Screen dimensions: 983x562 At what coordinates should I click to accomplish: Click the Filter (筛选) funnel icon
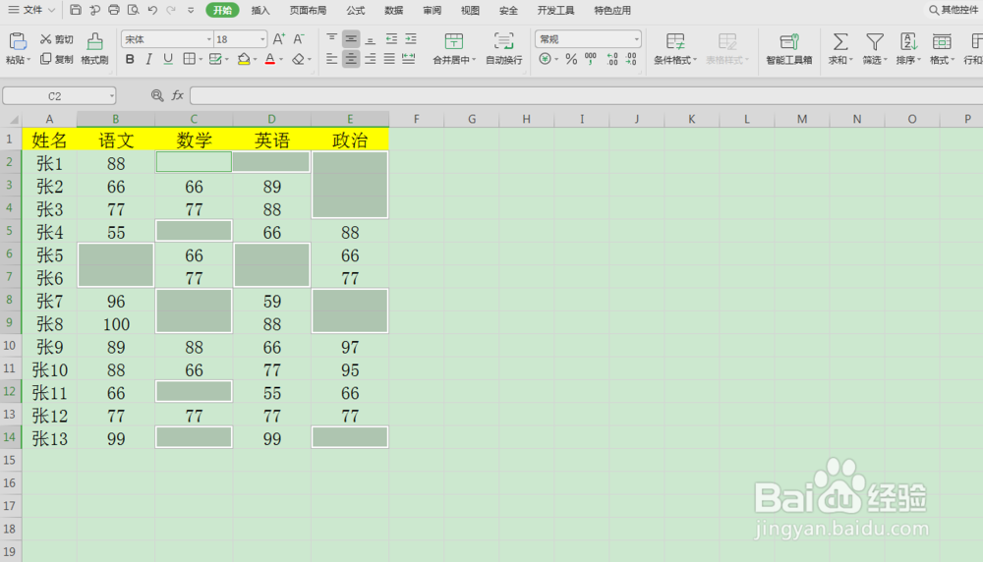point(875,42)
